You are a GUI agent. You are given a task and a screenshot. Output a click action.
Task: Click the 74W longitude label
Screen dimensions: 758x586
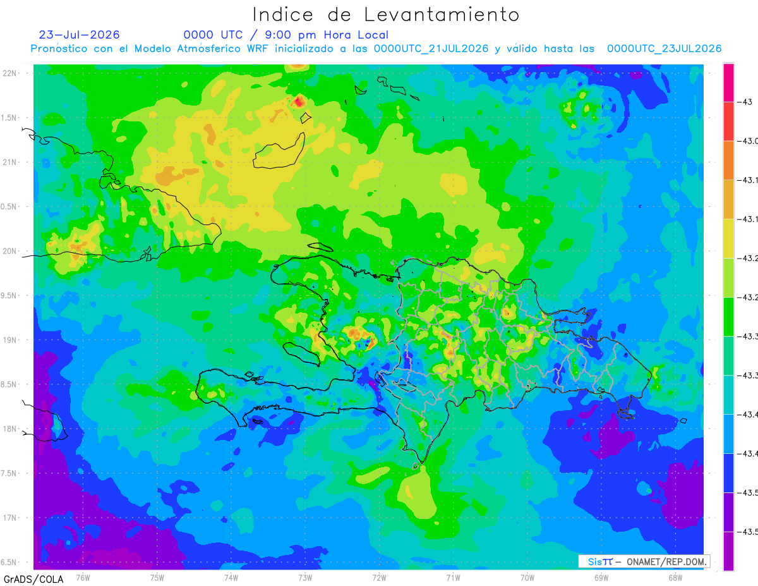[231, 577]
